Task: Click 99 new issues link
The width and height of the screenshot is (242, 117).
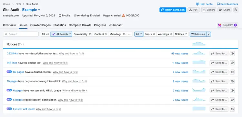Action: (x=180, y=54)
